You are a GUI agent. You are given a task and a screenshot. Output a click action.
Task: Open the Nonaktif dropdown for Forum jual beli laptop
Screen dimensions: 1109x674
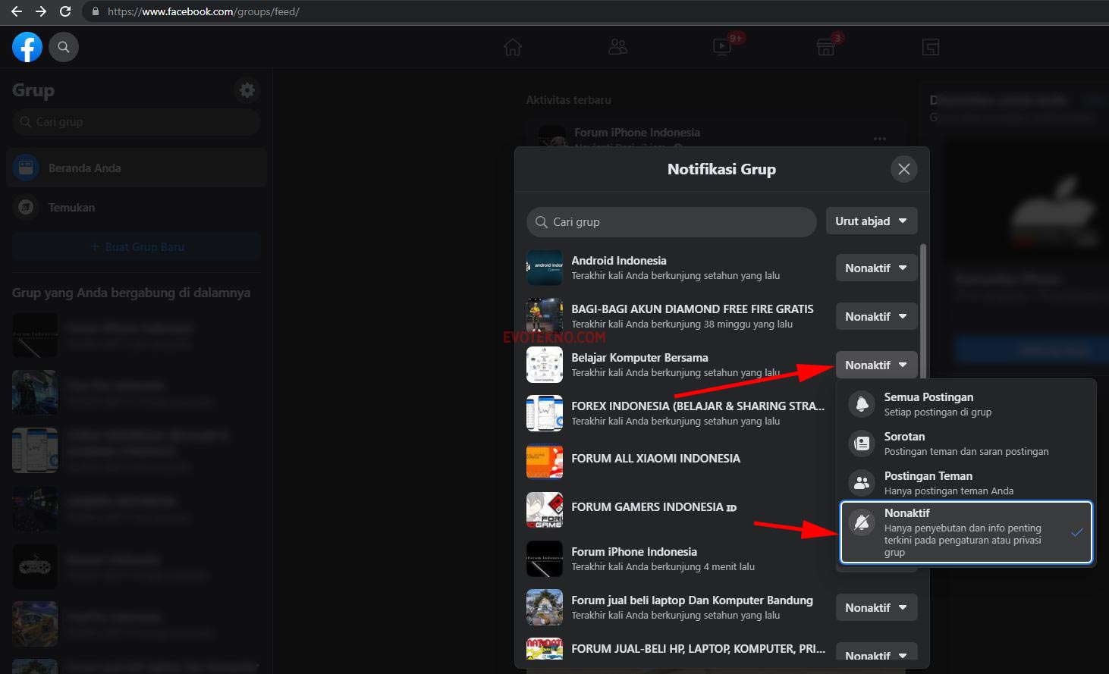(876, 607)
